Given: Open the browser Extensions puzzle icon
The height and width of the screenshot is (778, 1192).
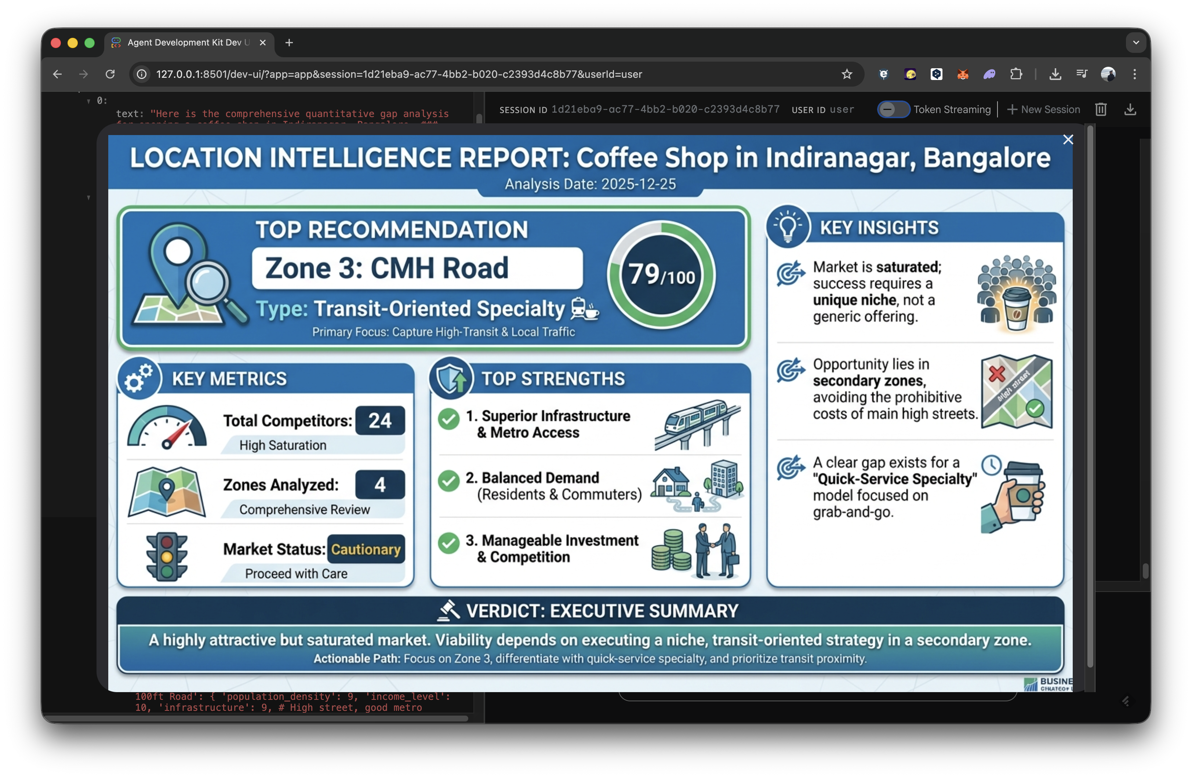Looking at the screenshot, I should [x=1016, y=74].
